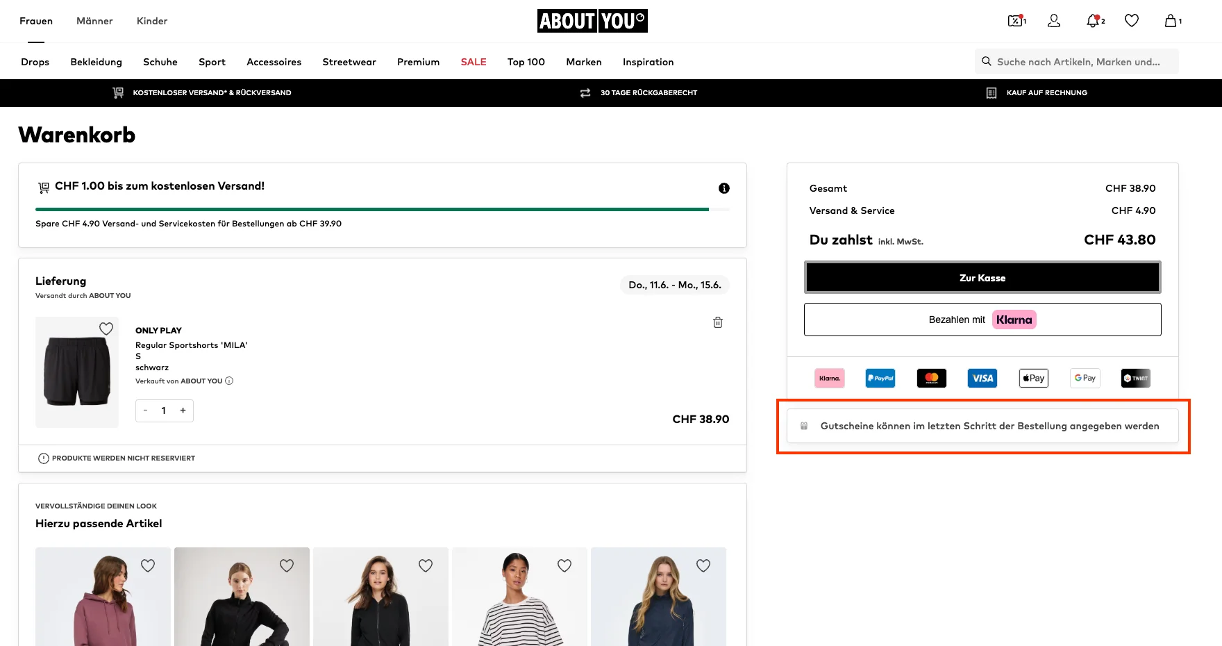Open the wishlist heart in header
Image resolution: width=1222 pixels, height=646 pixels.
(x=1132, y=21)
